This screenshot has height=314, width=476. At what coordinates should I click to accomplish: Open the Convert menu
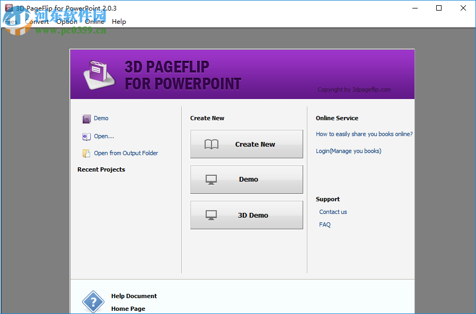click(37, 22)
